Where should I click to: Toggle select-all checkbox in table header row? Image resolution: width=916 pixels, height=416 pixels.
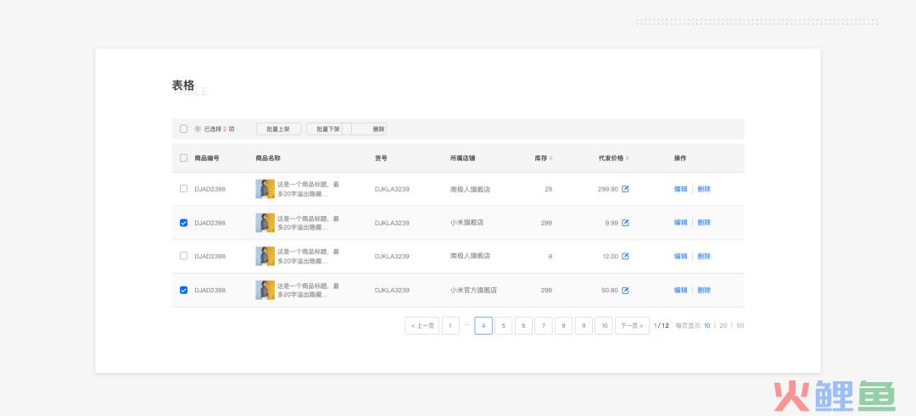(183, 158)
